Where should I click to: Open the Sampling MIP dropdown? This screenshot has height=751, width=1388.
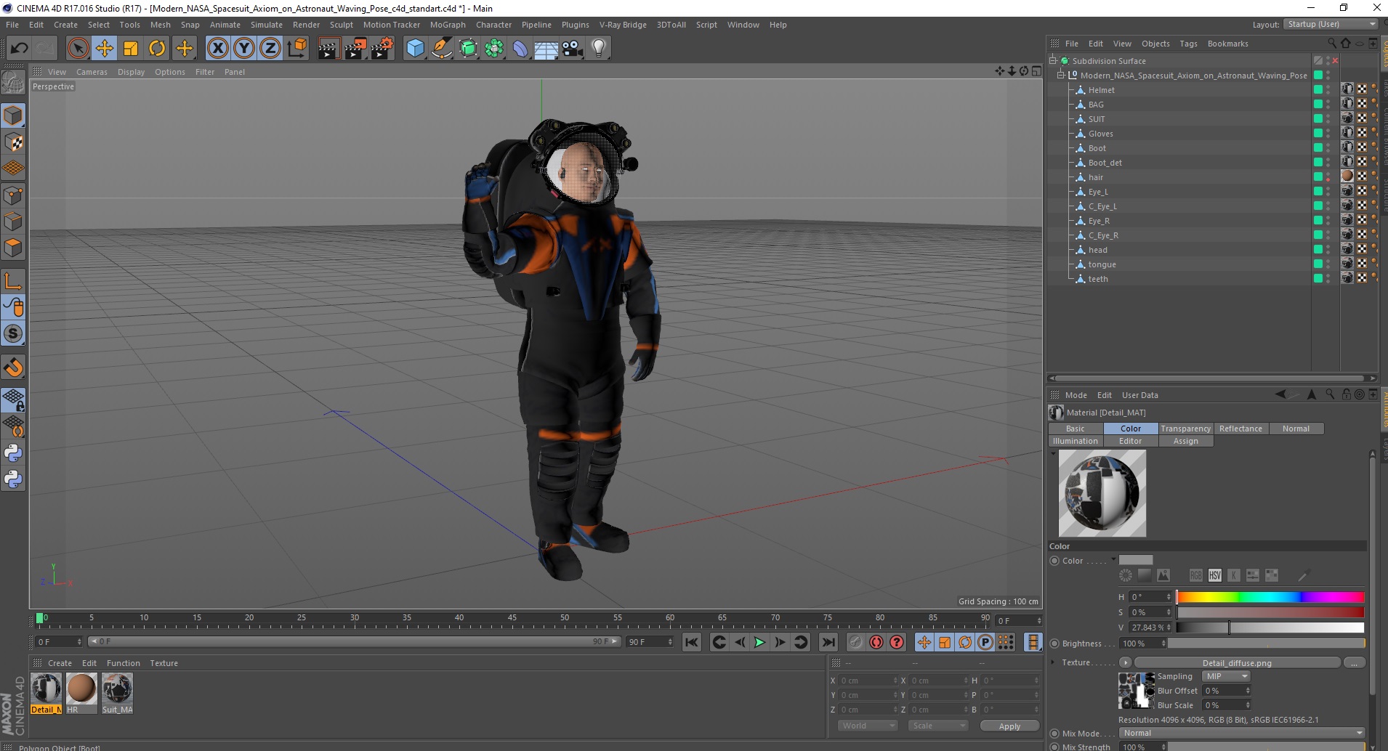(x=1226, y=676)
